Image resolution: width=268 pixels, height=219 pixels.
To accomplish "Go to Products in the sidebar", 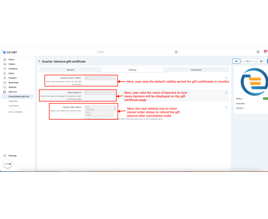I will point(13,69).
